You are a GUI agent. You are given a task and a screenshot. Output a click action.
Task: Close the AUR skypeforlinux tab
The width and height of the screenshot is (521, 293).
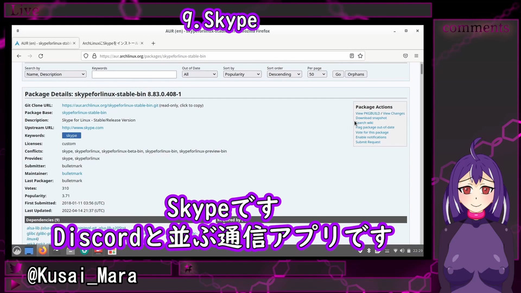click(x=74, y=43)
